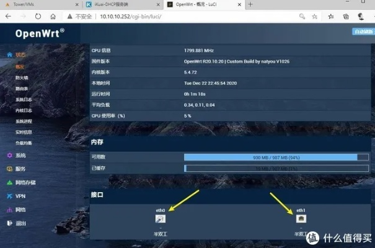Expand the 状态 sidebar menu label
The image size is (375, 248).
tap(20, 55)
